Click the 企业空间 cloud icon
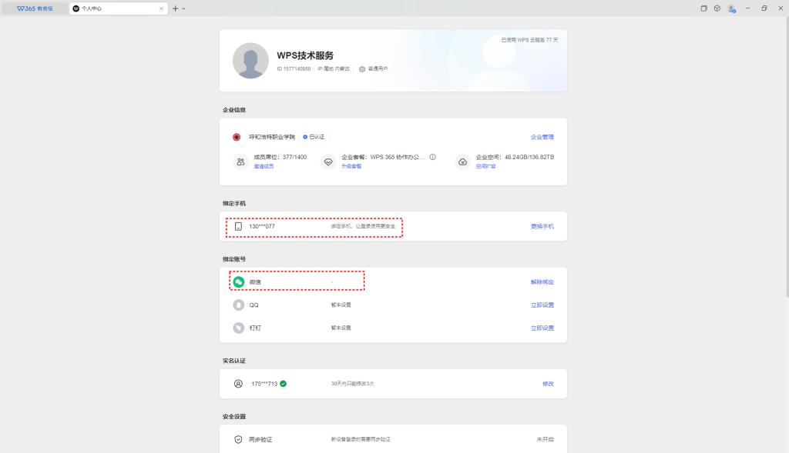Image resolution: width=789 pixels, height=453 pixels. 462,162
